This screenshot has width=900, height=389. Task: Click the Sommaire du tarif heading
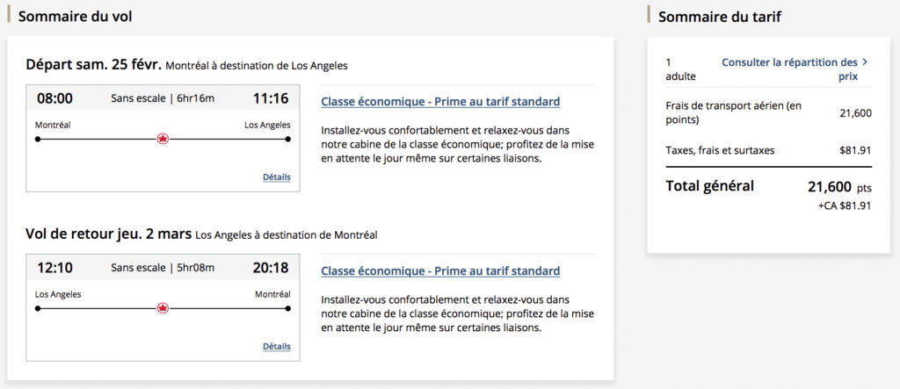(x=720, y=17)
